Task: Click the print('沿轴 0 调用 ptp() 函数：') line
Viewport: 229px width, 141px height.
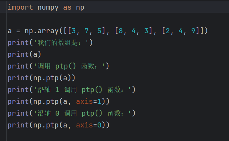Action: point(72,113)
